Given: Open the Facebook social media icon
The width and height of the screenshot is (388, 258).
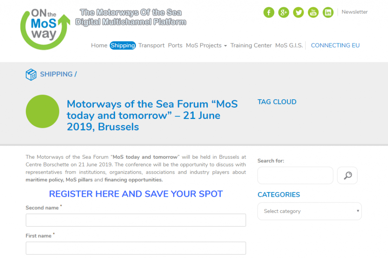Looking at the screenshot, I should point(269,12).
